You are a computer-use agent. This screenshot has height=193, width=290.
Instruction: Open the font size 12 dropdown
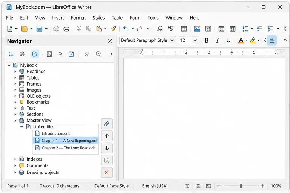click(195, 40)
